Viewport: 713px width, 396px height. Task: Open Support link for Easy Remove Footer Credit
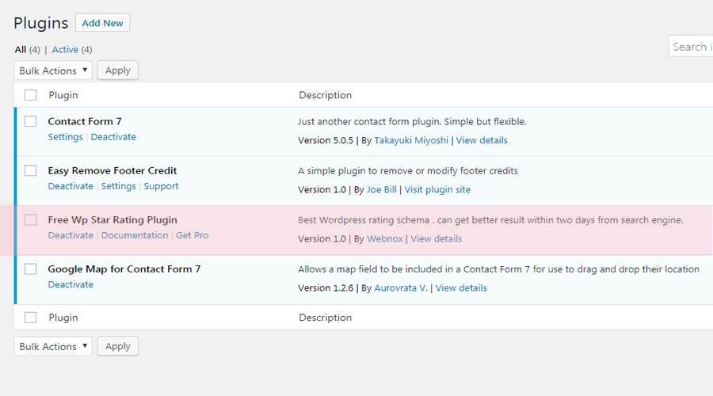tap(161, 186)
